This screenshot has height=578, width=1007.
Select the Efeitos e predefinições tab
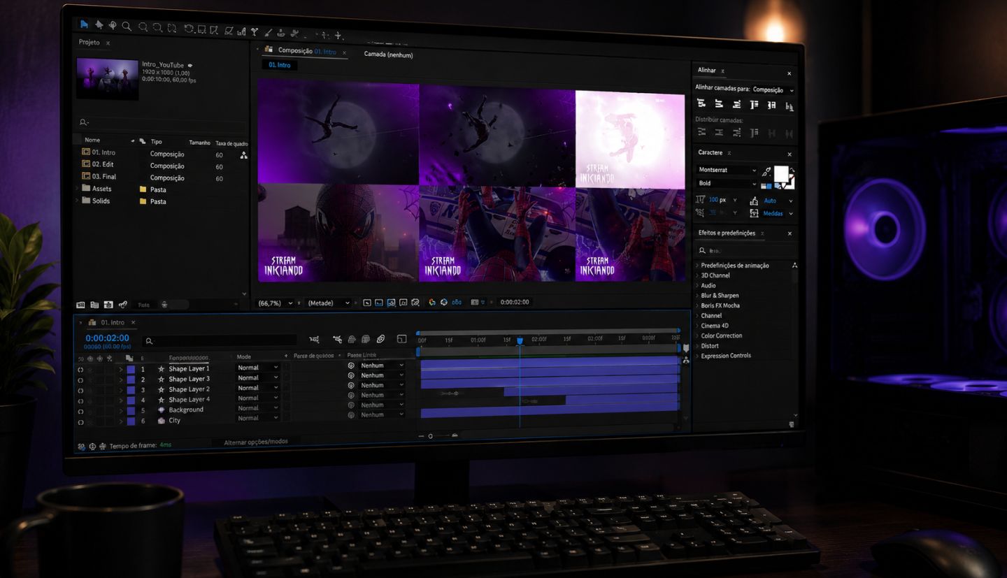[727, 233]
